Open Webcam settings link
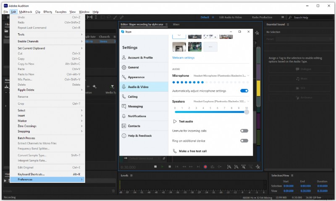Screen dimensions: 336x201 pyautogui.click(x=183, y=57)
